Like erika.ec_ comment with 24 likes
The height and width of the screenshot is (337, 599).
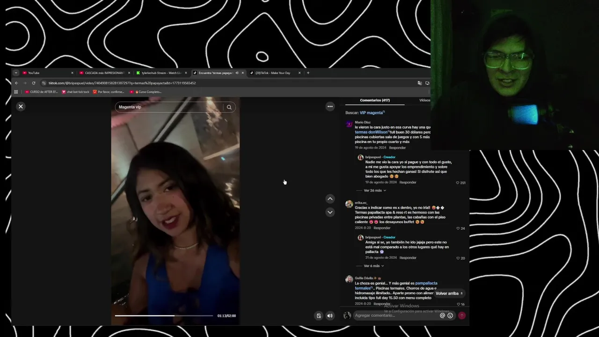point(458,228)
